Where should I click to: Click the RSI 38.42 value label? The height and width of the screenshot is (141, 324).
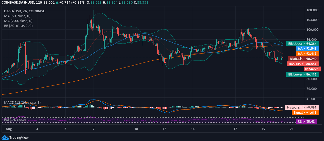306,122
